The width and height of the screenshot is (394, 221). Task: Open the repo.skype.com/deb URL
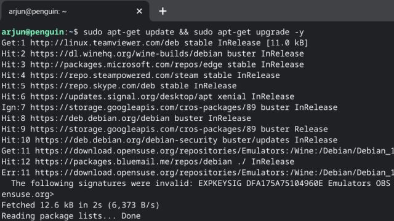click(x=93, y=86)
